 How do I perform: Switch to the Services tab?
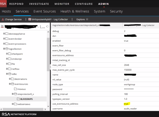(x=22, y=11)
